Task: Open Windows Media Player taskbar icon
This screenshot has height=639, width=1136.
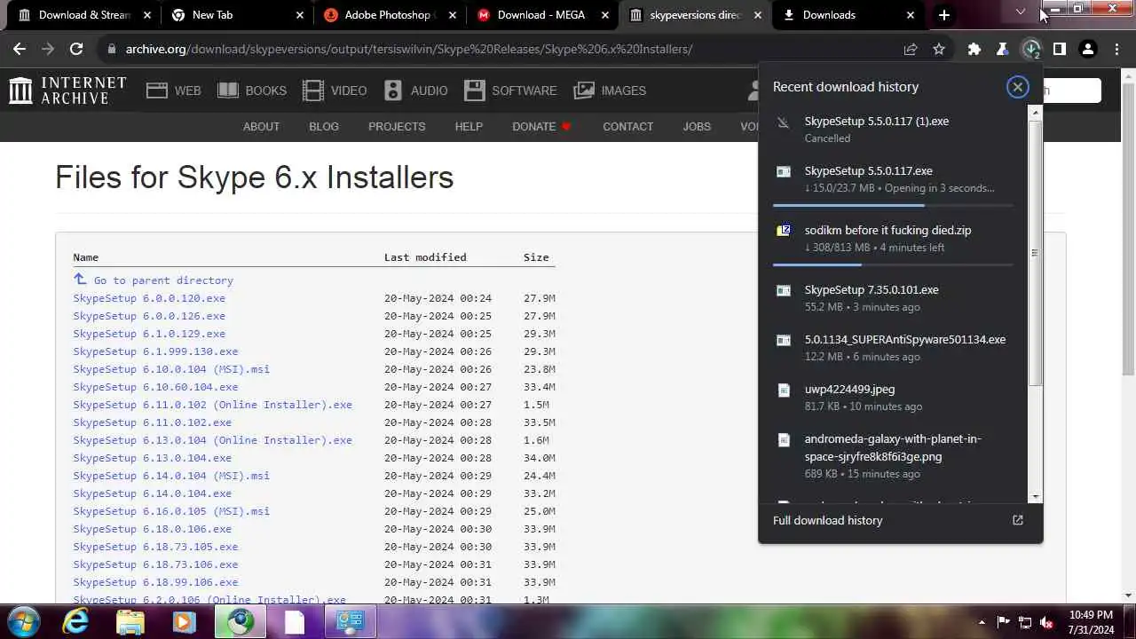Action: [184, 621]
